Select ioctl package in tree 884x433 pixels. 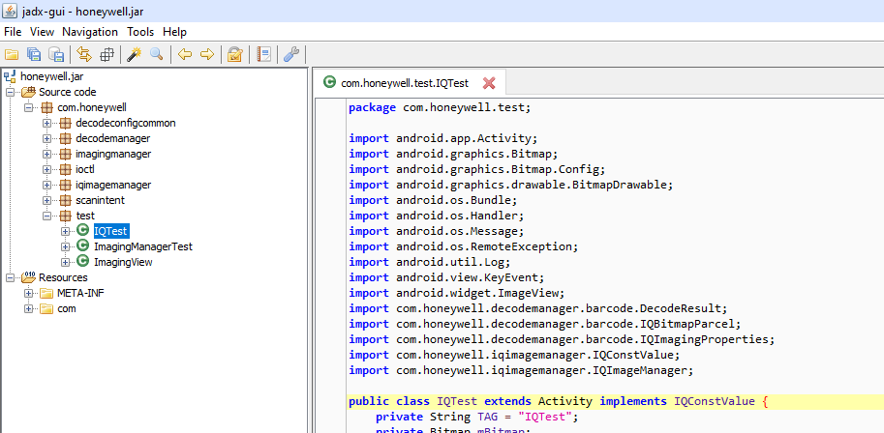coord(85,169)
